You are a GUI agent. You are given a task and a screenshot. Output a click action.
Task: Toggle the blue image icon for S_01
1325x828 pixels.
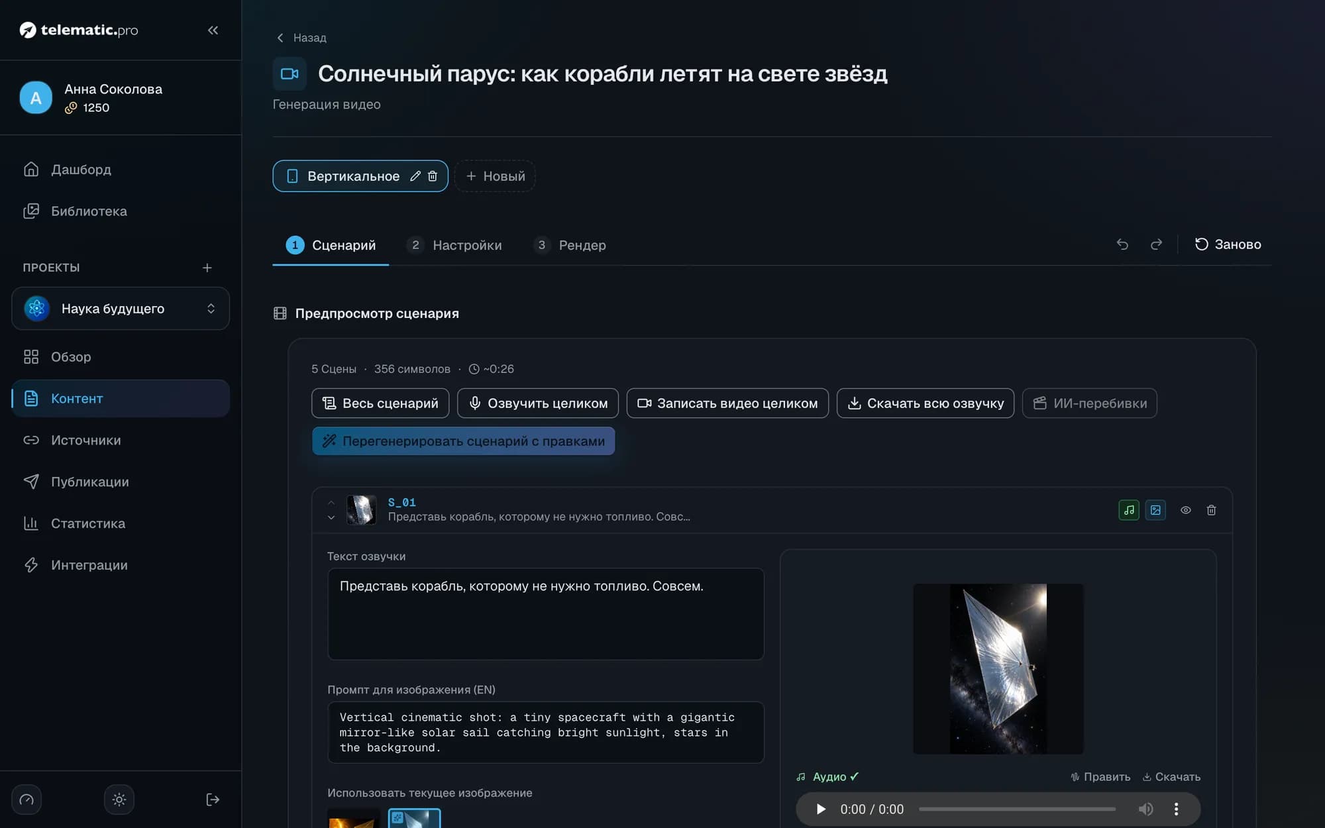click(1155, 510)
